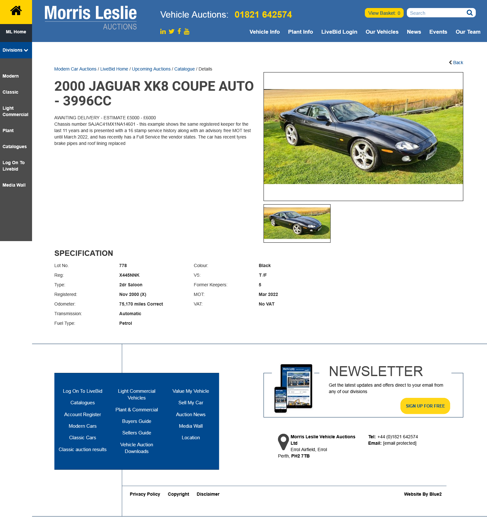487x521 pixels.
Task: Click the [email protected] address
Action: [399, 443]
